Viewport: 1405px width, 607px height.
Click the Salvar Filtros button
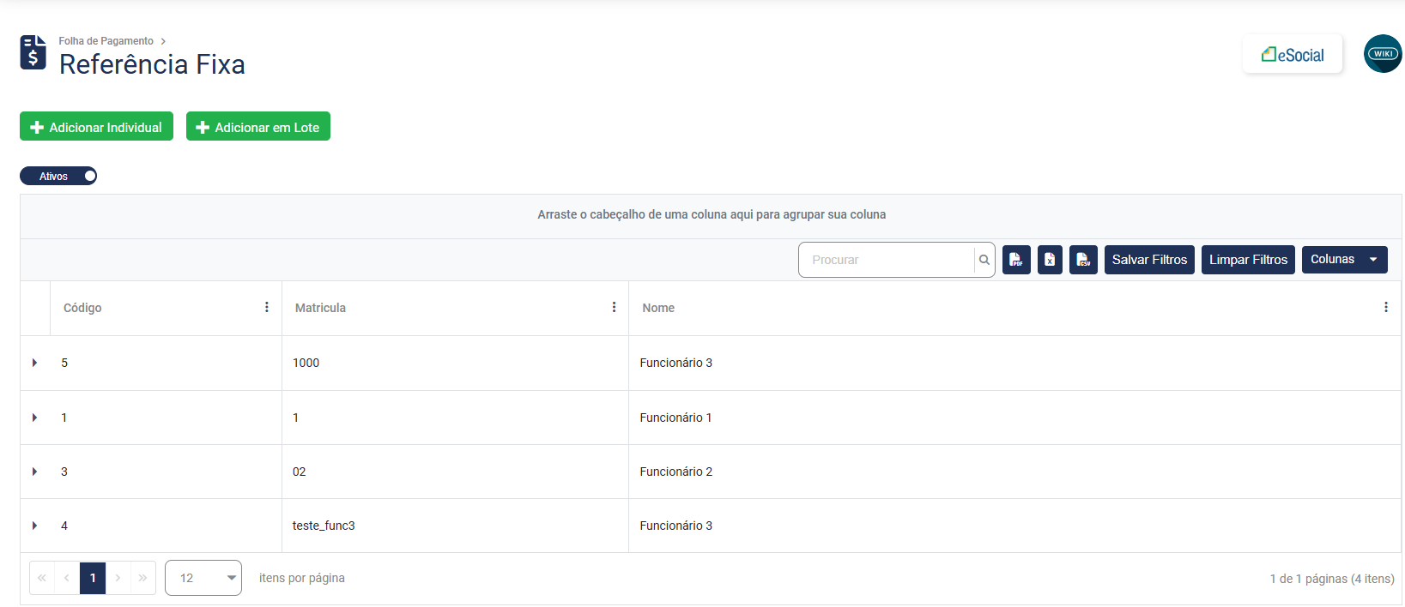pyautogui.click(x=1149, y=260)
